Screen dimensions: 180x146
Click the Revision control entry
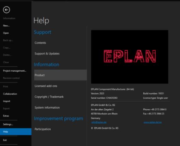pos(11,78)
